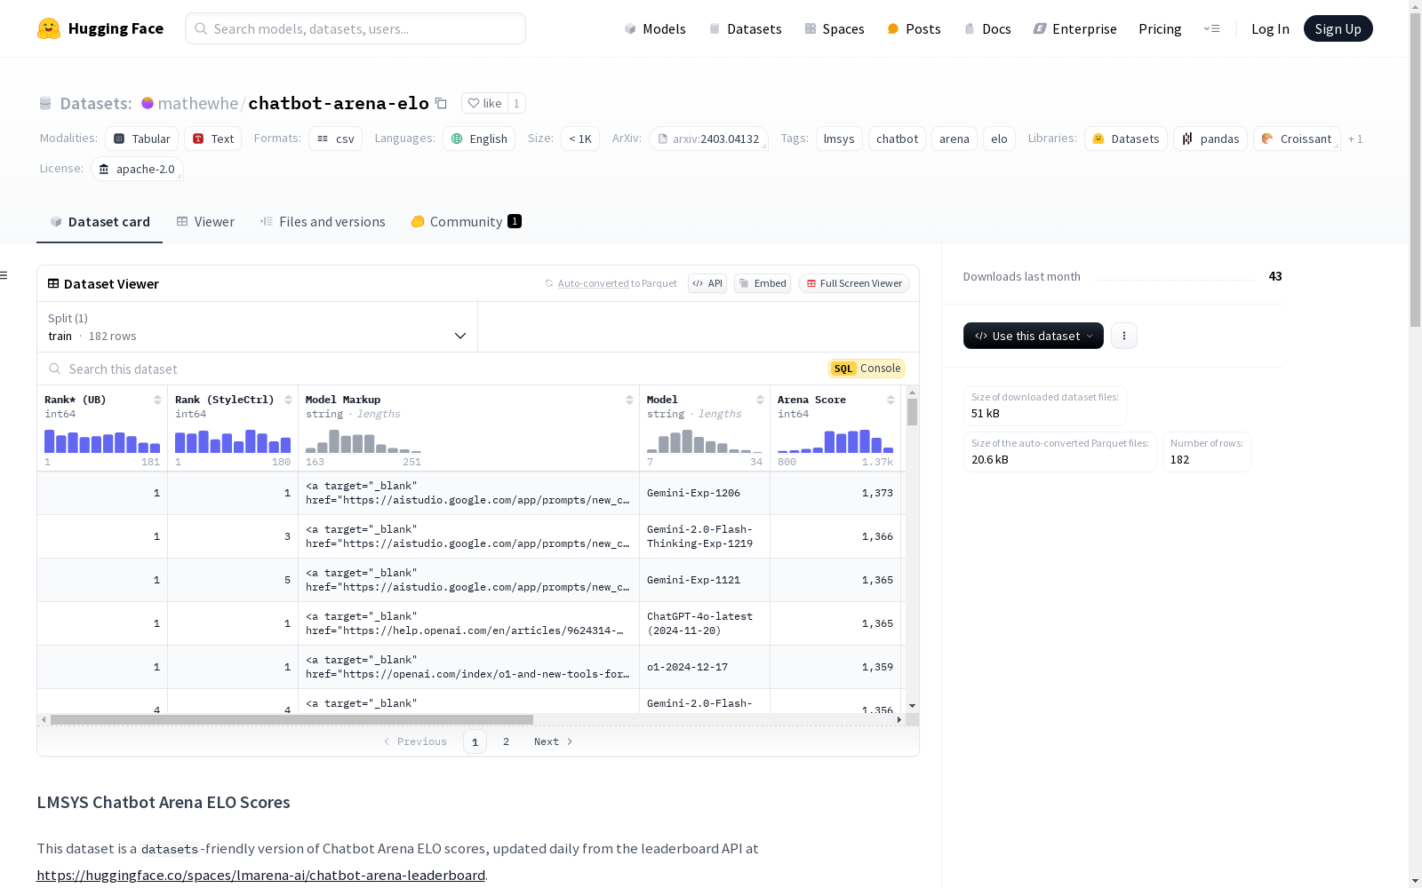This screenshot has height=888, width=1422.
Task: Open Enterprise in the top navigation
Action: tap(1074, 28)
